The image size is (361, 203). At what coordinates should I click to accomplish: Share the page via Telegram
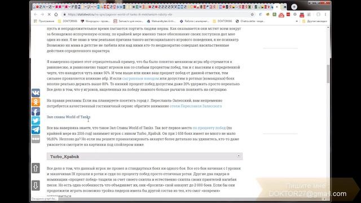pyautogui.click(x=36, y=130)
